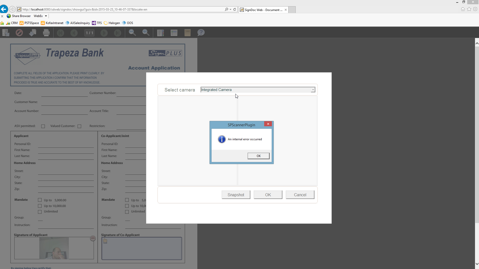Click browser Back arrow button
The width and height of the screenshot is (479, 269).
point(4,9)
